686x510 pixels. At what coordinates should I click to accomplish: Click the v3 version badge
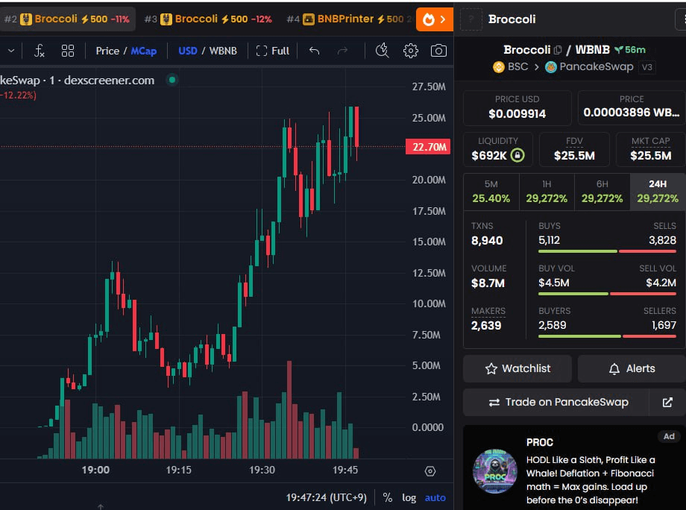click(x=646, y=67)
